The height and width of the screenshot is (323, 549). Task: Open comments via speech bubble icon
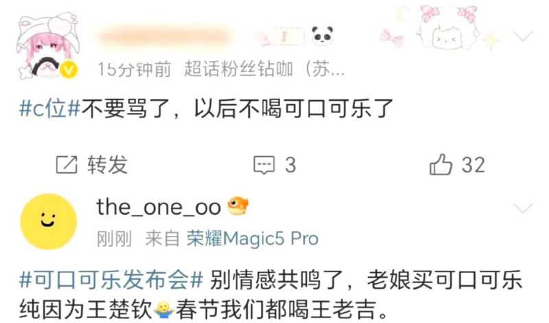(264, 165)
